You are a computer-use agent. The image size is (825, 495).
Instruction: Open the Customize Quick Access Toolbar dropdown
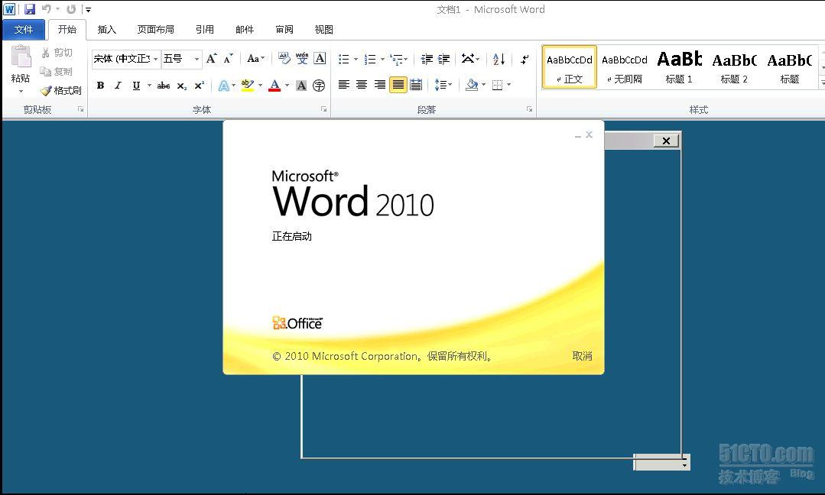pyautogui.click(x=89, y=9)
